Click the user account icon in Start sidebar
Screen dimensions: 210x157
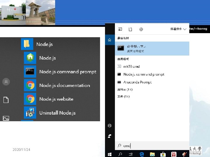click(6, 82)
